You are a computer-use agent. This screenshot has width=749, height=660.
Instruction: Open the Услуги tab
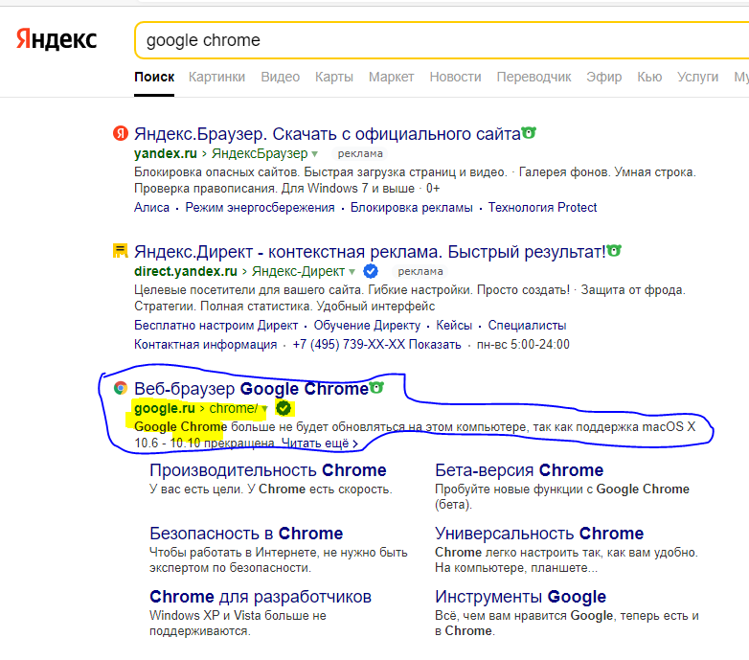coord(697,77)
